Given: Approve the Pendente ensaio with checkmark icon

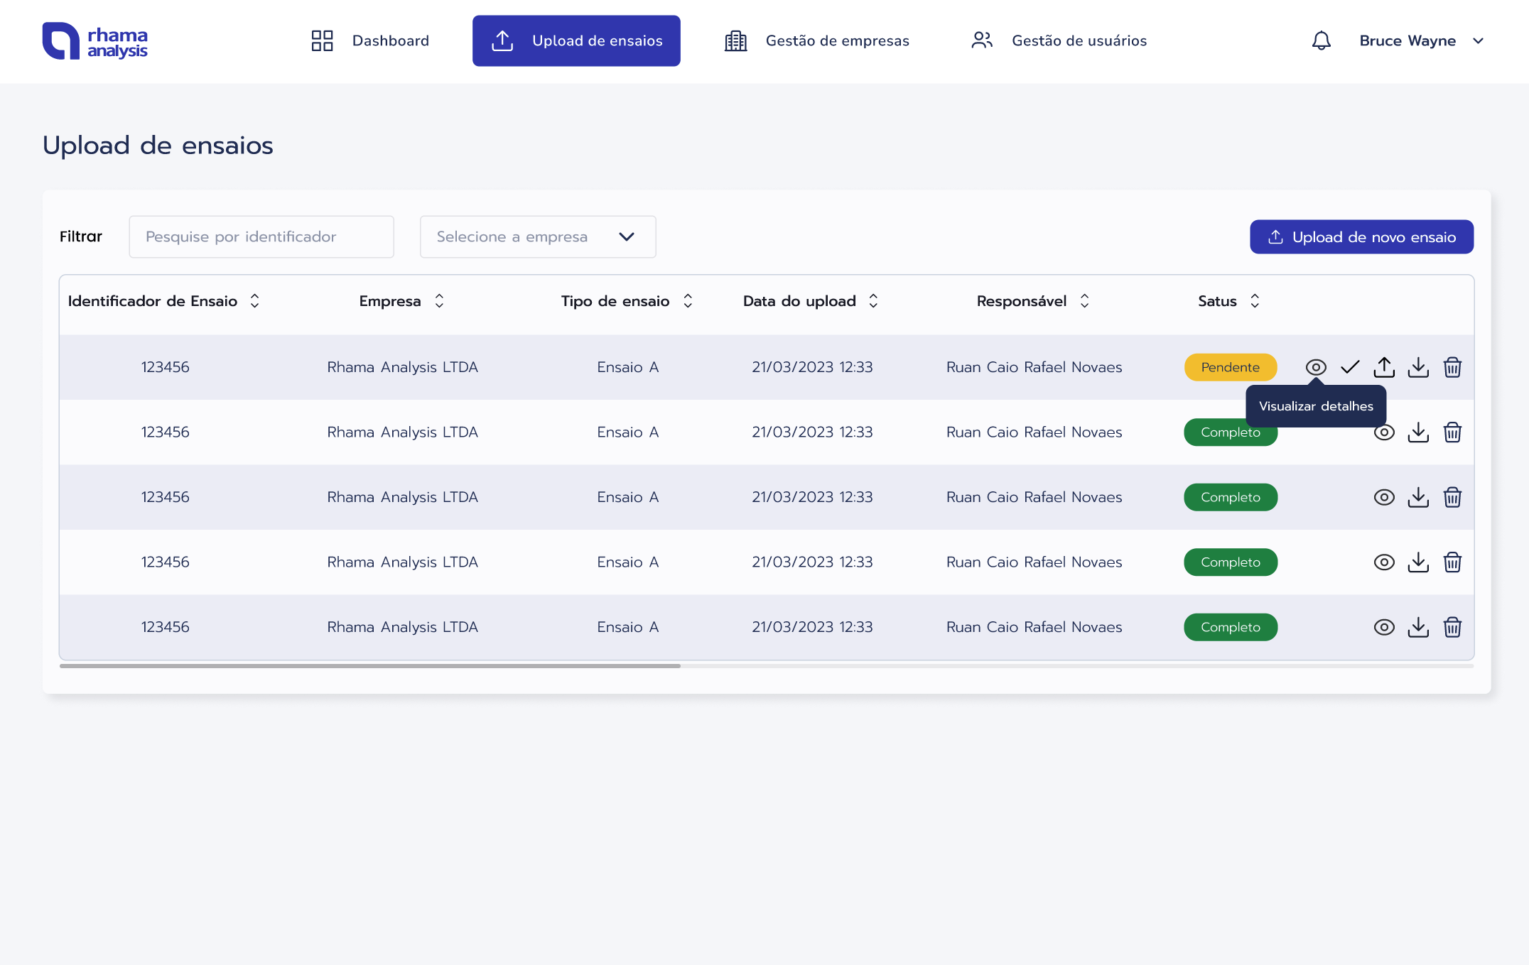Looking at the screenshot, I should [1350, 367].
